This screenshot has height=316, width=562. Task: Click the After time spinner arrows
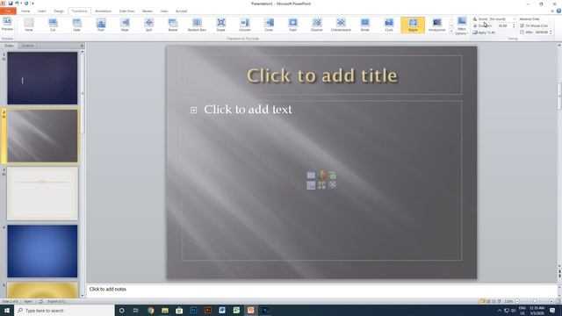pyautogui.click(x=551, y=32)
